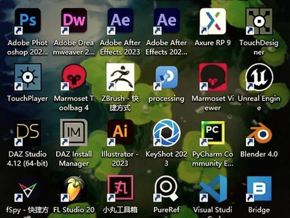
Task: Open the Adobe Photoshop desktop shortcut
Action: click(28, 21)
